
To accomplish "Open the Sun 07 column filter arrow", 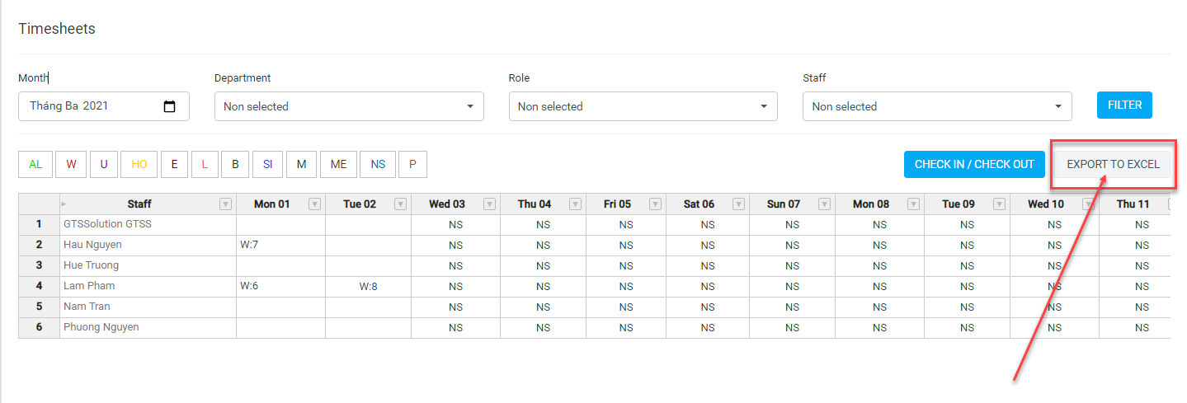I will click(824, 204).
